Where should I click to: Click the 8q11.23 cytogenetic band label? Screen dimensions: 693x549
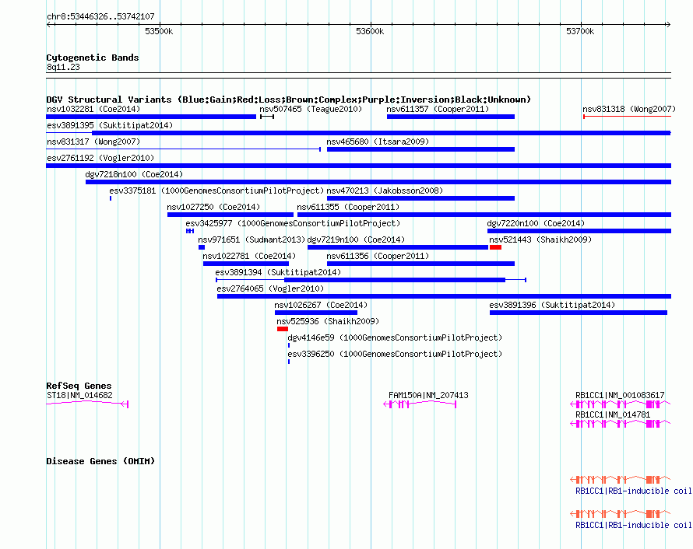[63, 67]
